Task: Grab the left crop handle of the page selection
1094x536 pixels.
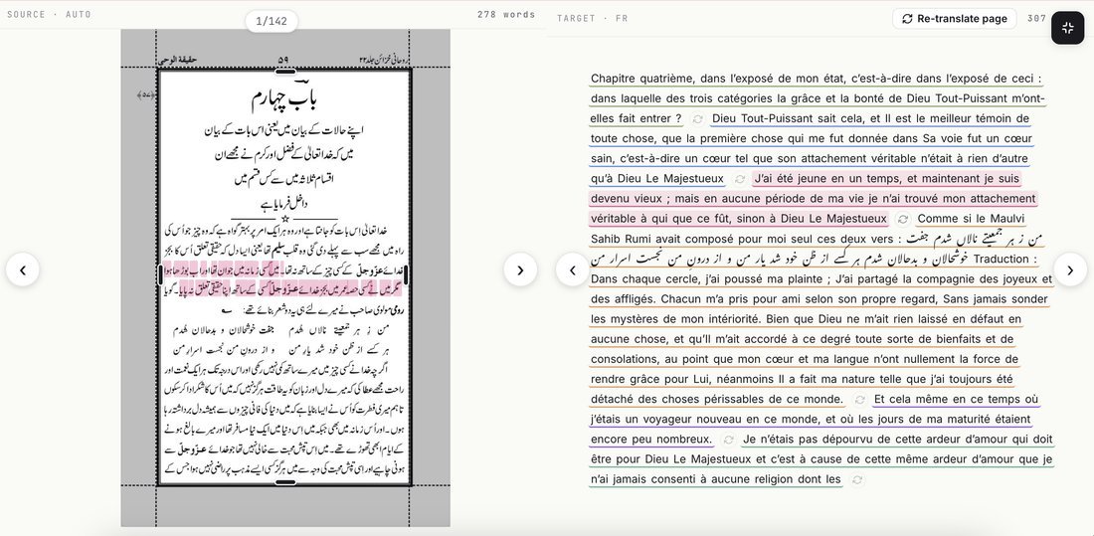Action: click(160, 274)
